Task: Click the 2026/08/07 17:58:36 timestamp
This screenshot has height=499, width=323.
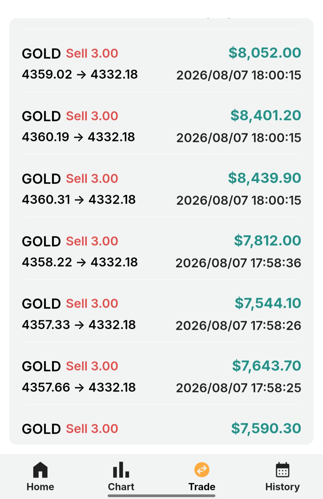Action: 238,263
